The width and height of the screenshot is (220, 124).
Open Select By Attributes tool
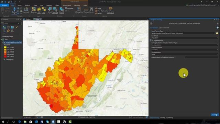click(55, 10)
